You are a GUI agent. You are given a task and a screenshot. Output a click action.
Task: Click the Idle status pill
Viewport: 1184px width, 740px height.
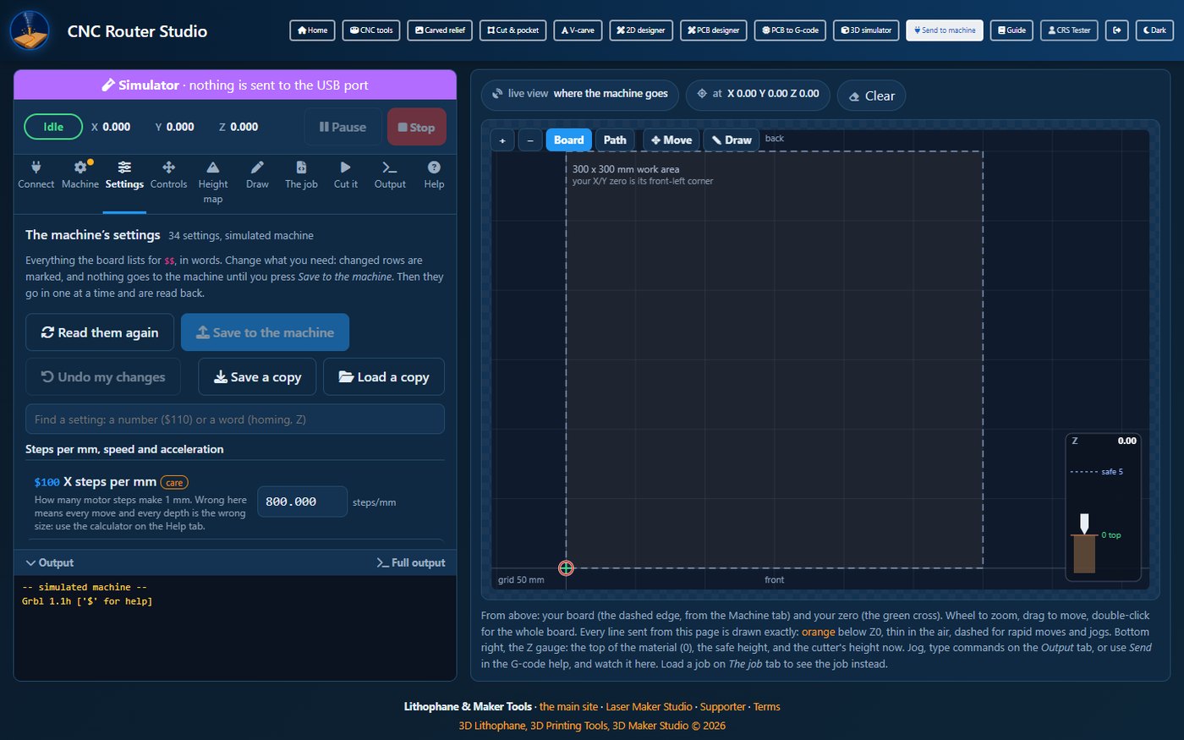tap(53, 127)
